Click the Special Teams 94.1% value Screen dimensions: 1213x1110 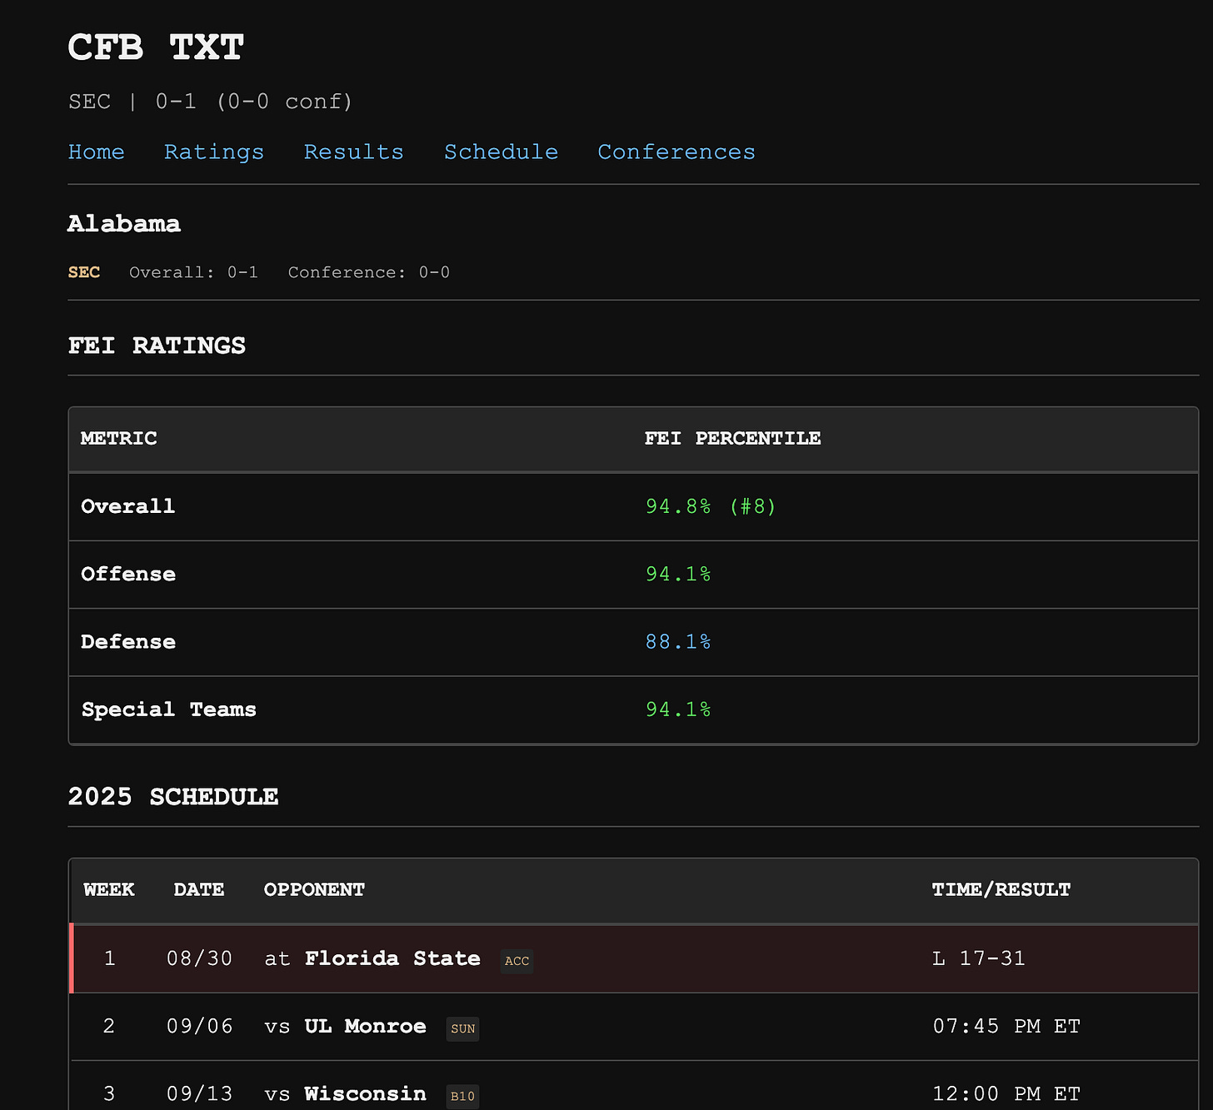point(677,709)
